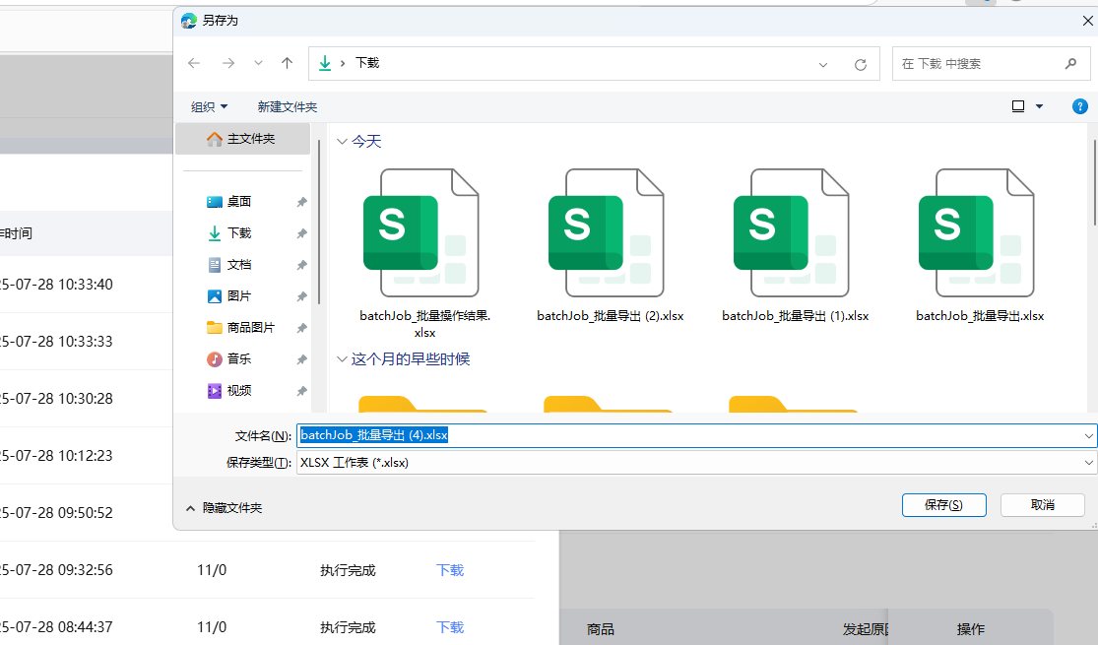Click the back navigation arrow
The height and width of the screenshot is (645, 1098).
[194, 63]
